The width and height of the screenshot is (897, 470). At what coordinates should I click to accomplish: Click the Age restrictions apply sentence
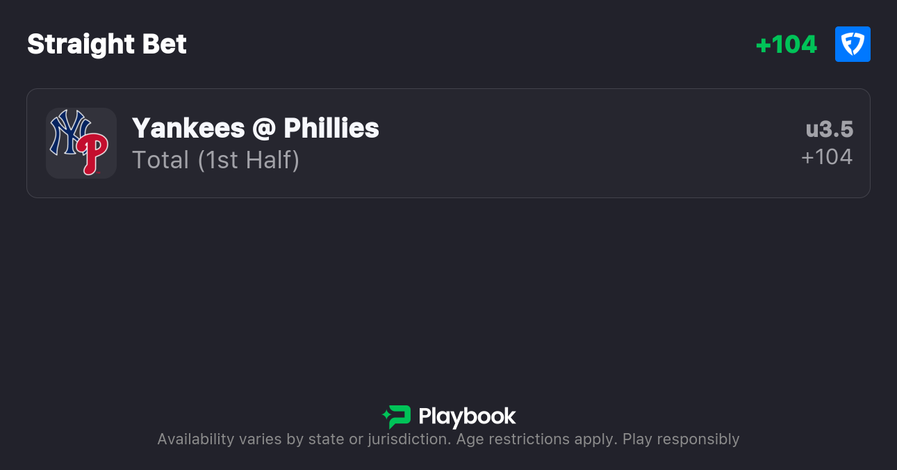point(537,439)
